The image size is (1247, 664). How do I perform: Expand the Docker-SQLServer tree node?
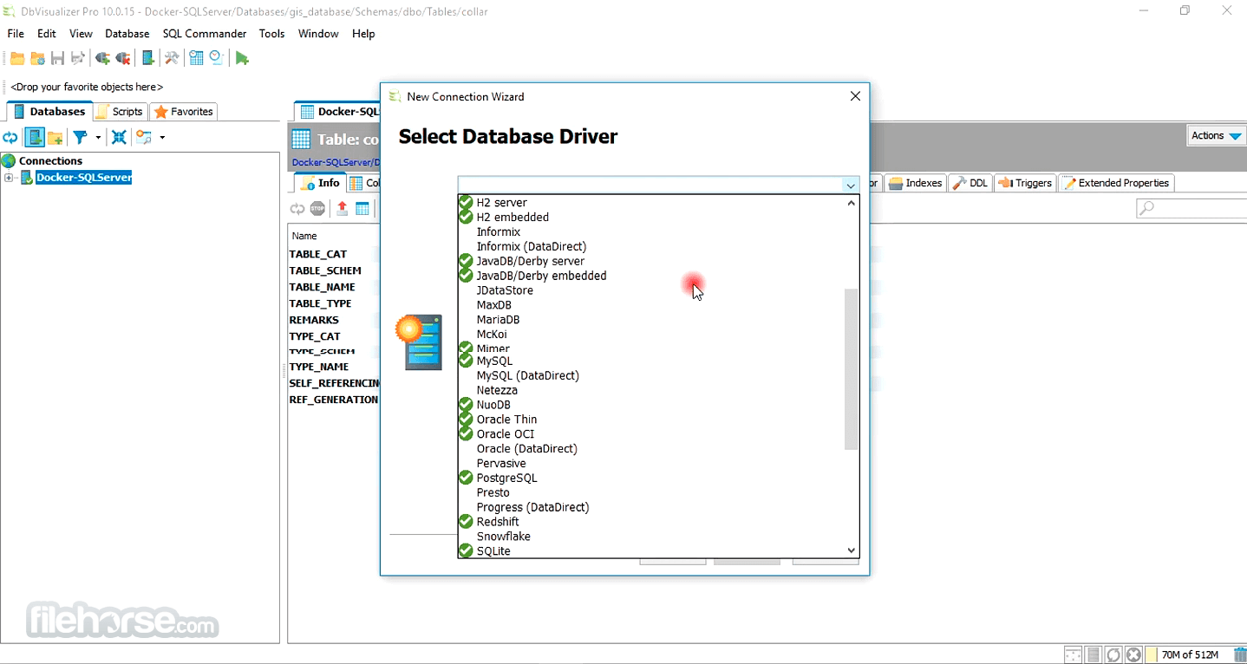pyautogui.click(x=9, y=178)
